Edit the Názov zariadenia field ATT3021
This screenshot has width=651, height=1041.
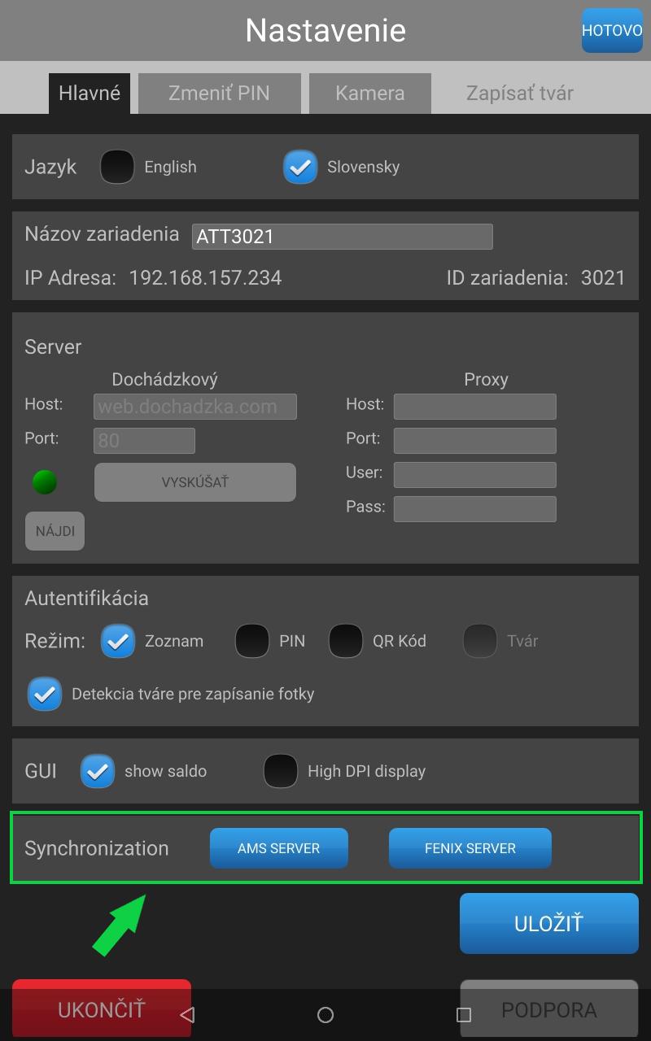[x=343, y=237]
